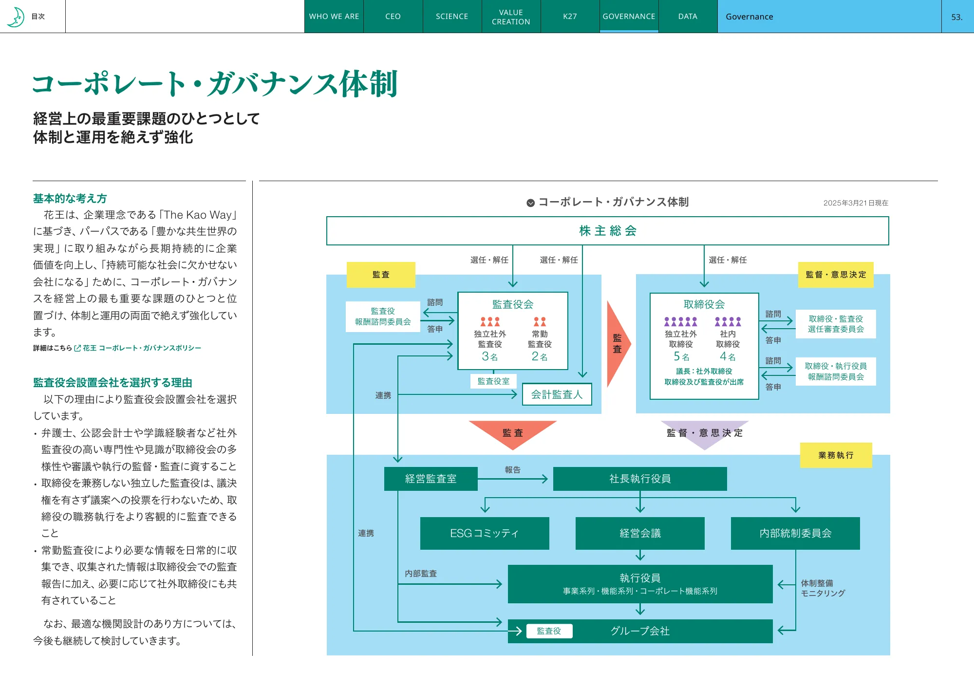The height and width of the screenshot is (689, 974).
Task: Switch to the WHO WE ARE tab
Action: pyautogui.click(x=334, y=17)
